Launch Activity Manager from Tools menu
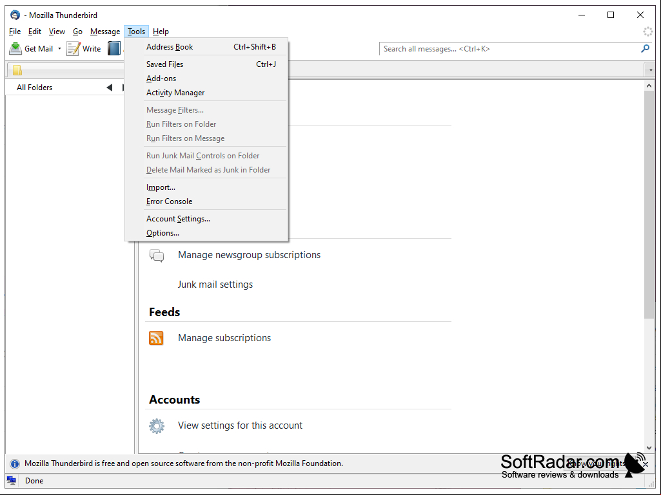This screenshot has width=661, height=495. coord(206,93)
